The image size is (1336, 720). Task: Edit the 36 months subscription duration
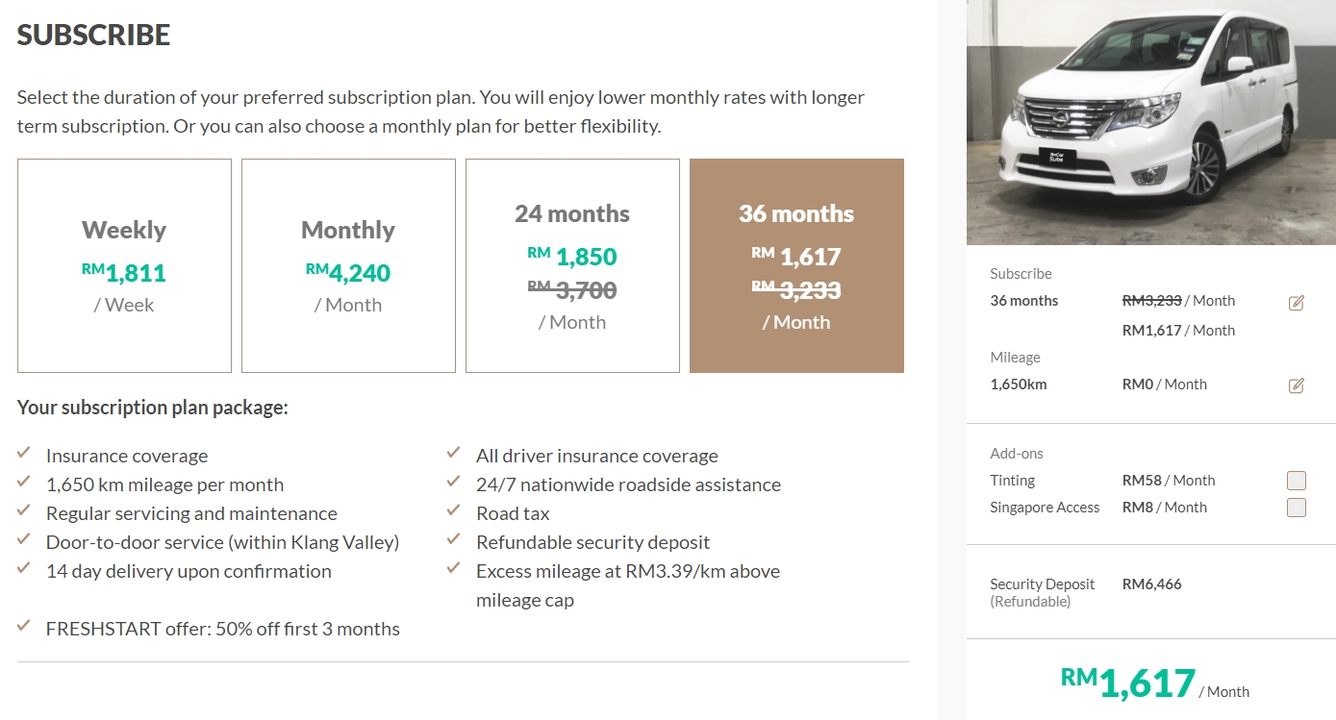click(x=1296, y=303)
